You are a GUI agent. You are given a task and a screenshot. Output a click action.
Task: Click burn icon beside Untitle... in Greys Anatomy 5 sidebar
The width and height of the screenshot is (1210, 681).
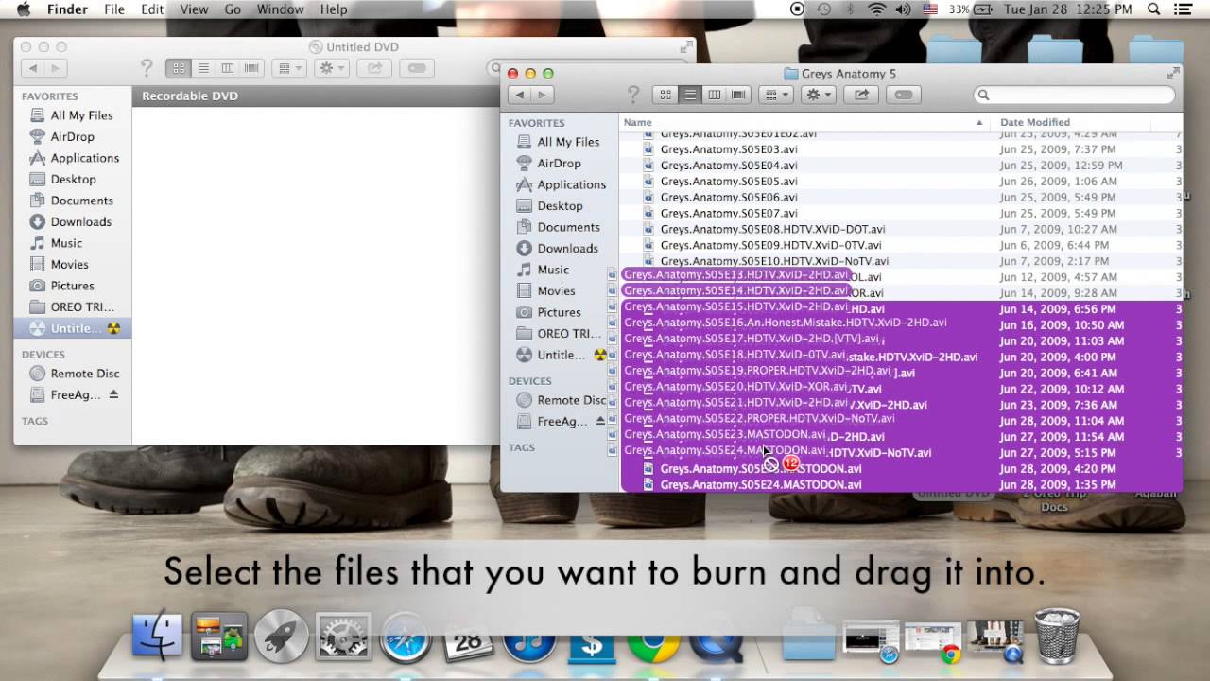(x=600, y=355)
